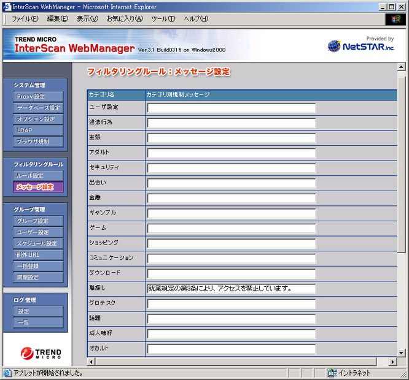
Task: Click message field for 違法行為 category
Action: coord(232,123)
